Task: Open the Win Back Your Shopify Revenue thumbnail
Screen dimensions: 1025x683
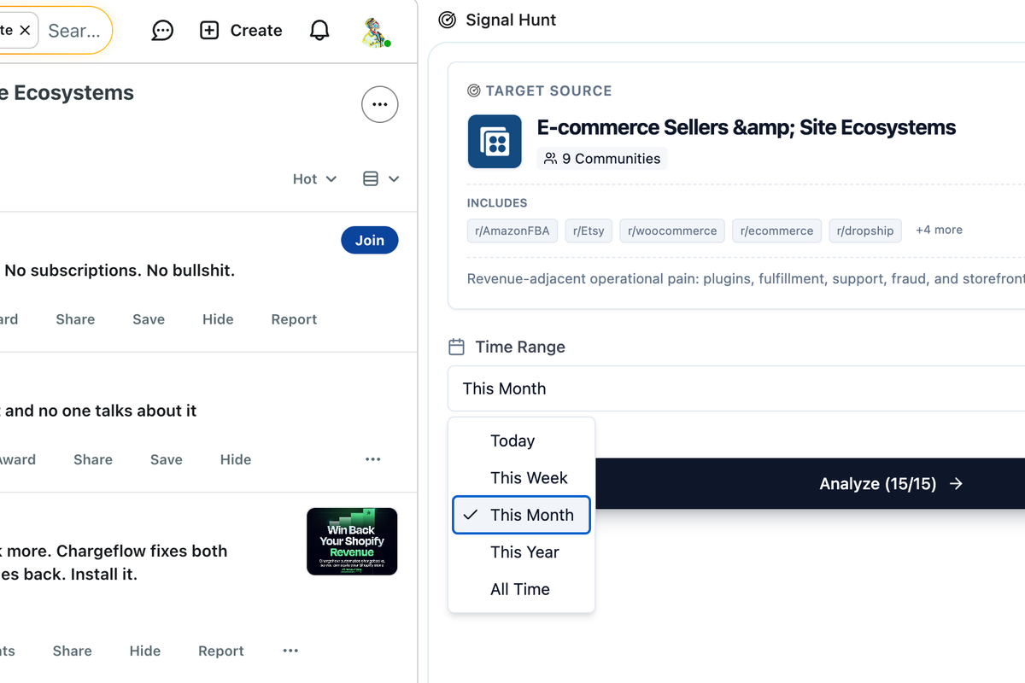Action: 352,541
